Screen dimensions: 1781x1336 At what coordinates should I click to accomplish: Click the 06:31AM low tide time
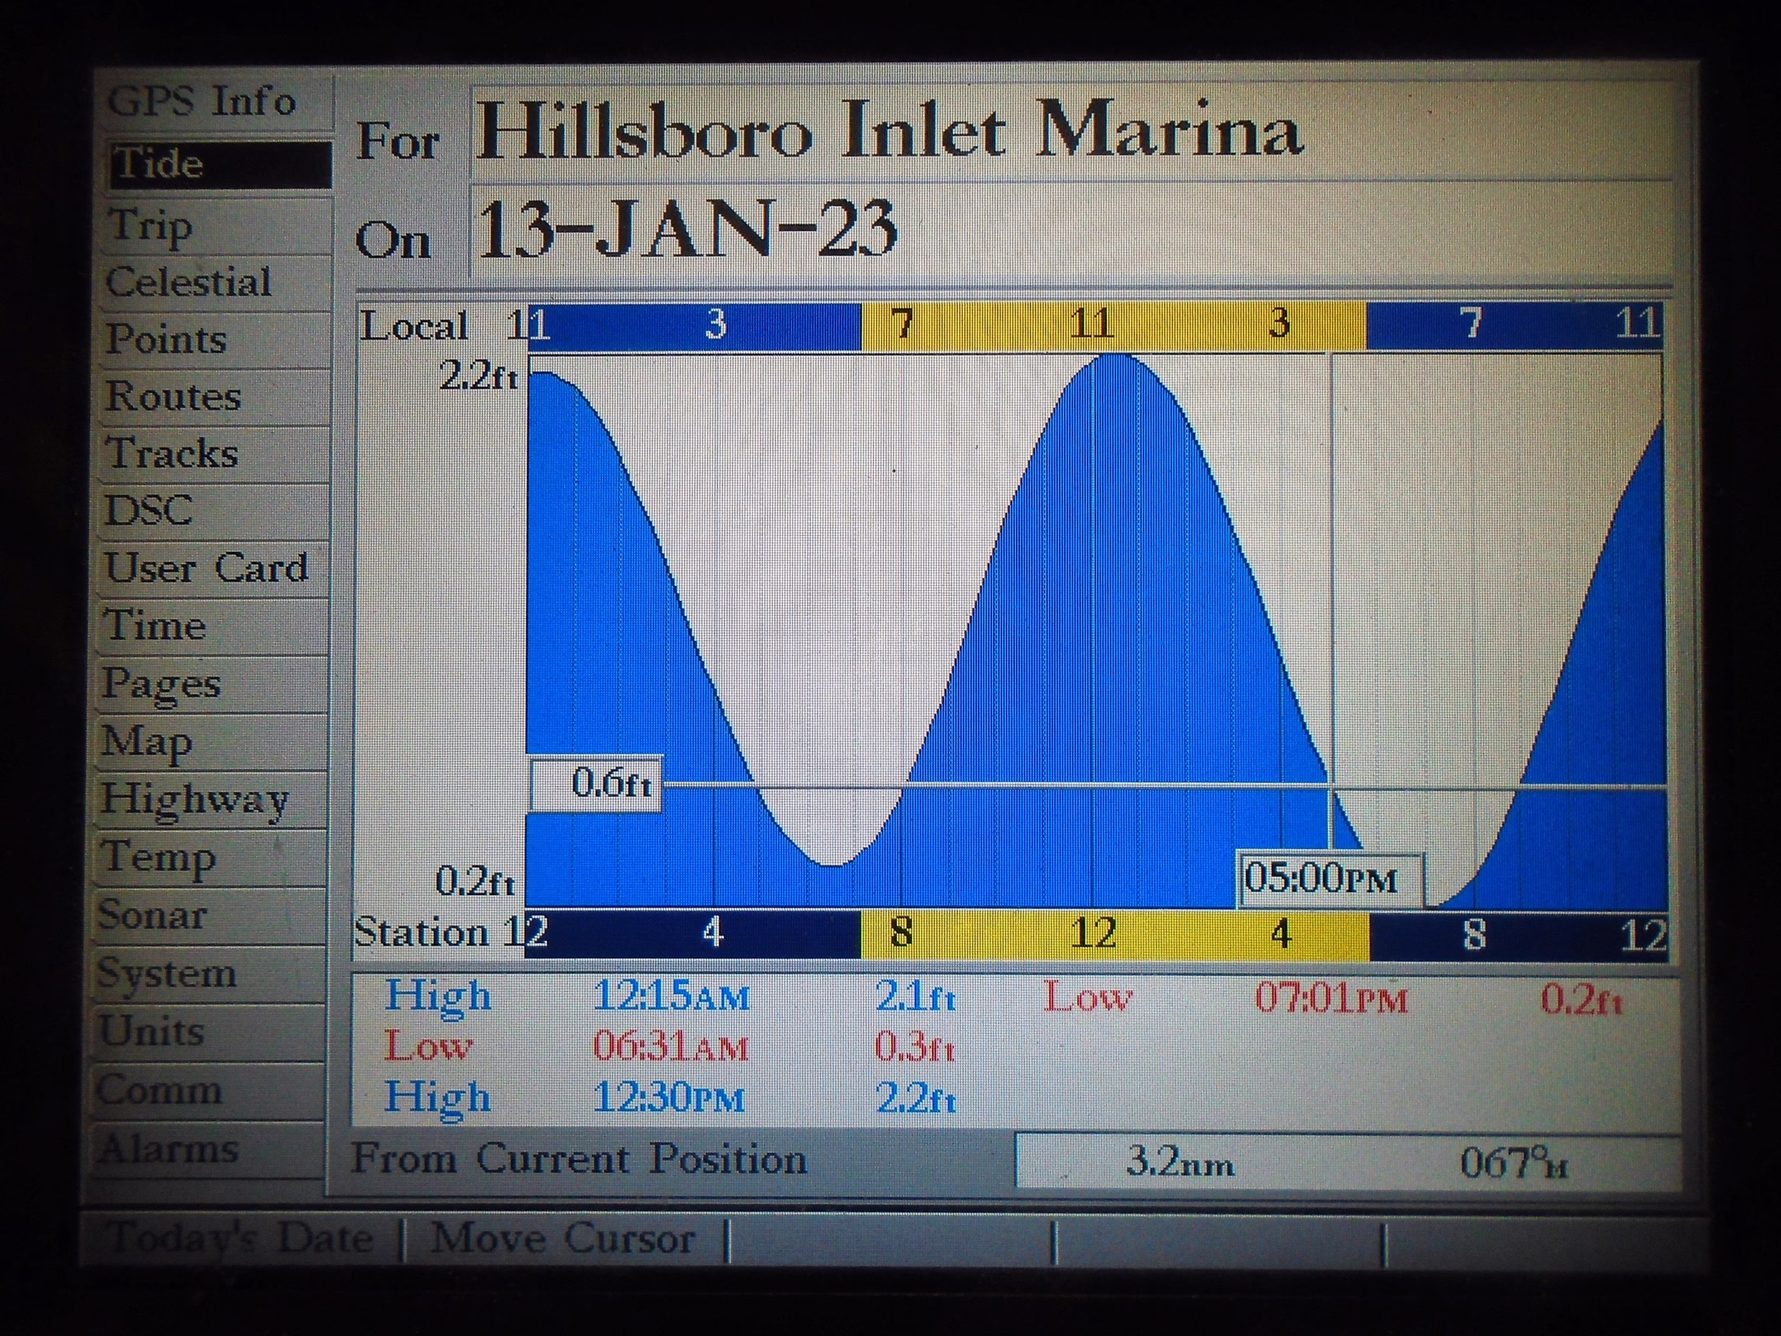click(x=671, y=1047)
